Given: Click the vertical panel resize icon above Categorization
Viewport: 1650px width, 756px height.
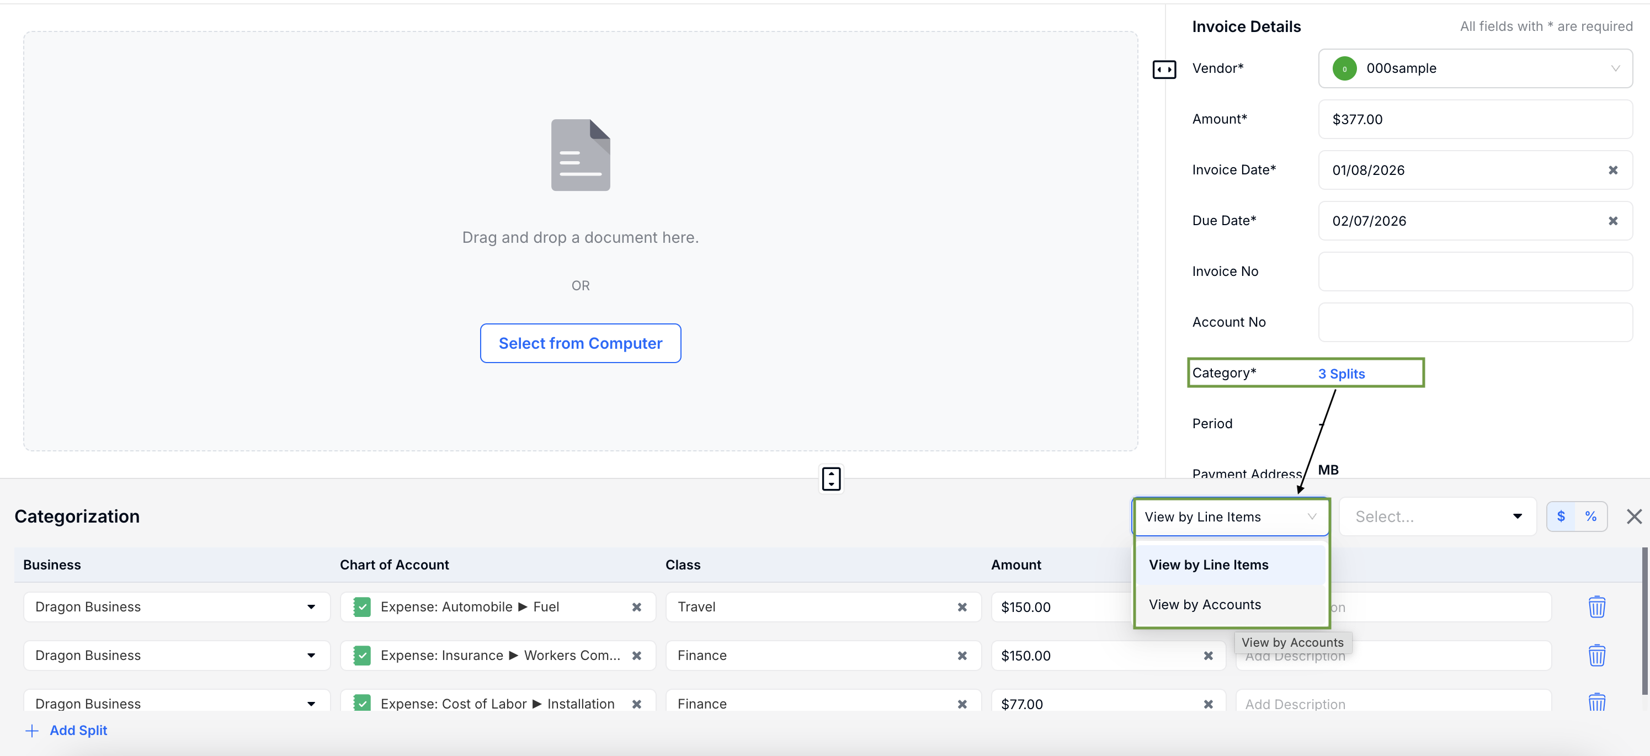Looking at the screenshot, I should click(x=831, y=478).
